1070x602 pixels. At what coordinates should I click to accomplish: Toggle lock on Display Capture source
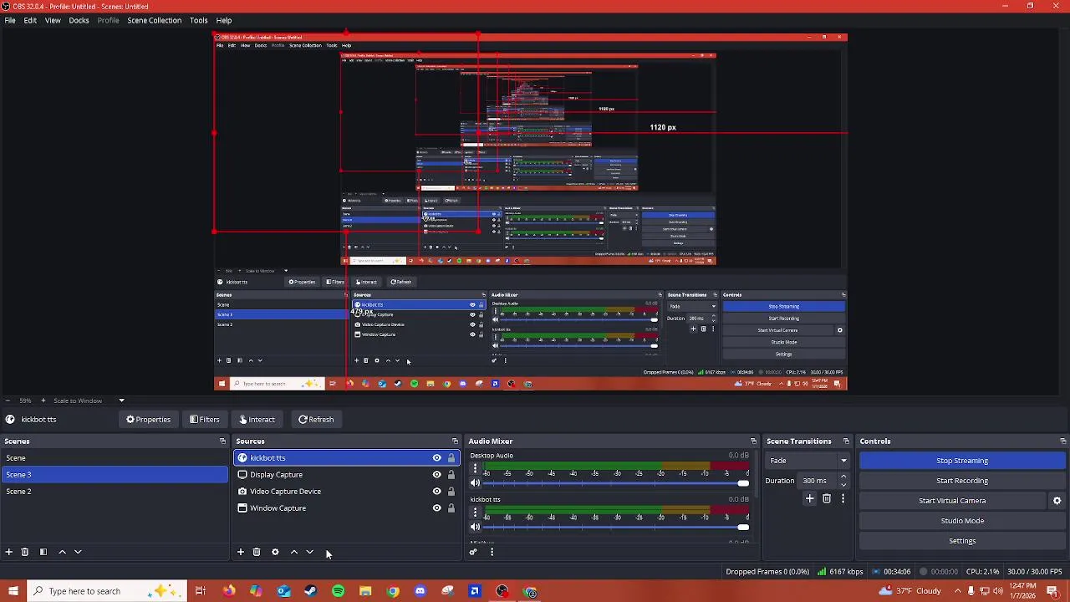click(x=451, y=475)
